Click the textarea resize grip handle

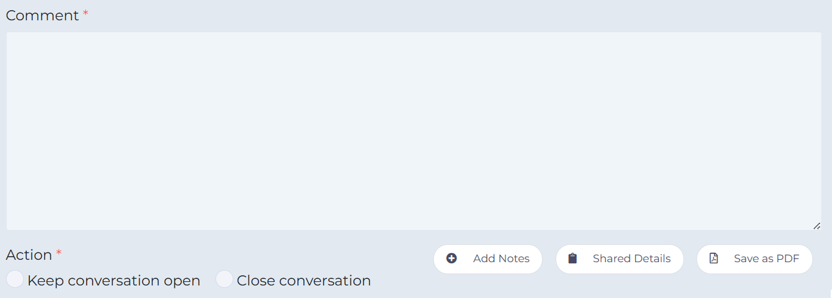(816, 226)
